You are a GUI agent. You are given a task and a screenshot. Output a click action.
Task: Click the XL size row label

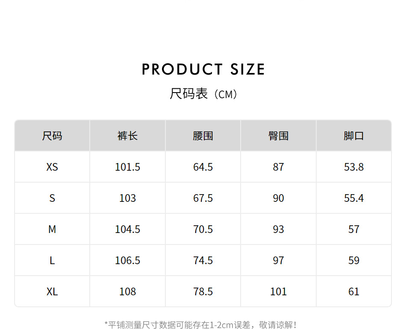[x=52, y=291]
